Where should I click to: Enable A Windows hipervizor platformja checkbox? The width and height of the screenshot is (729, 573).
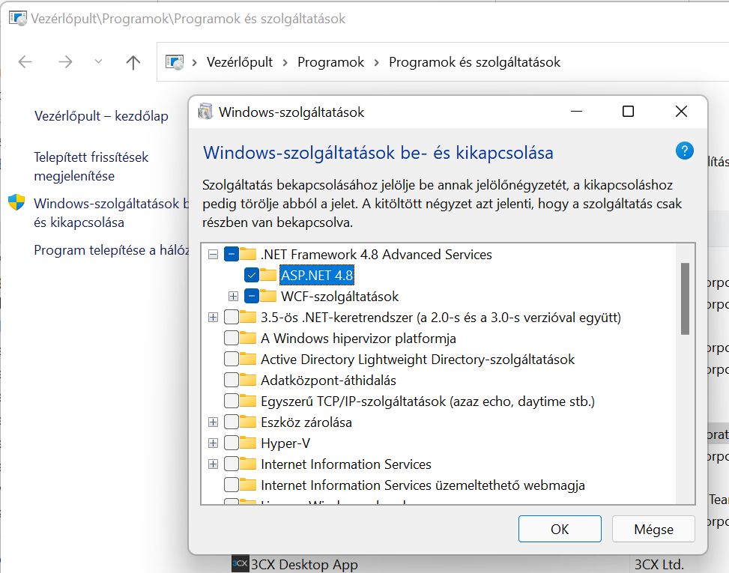(231, 338)
